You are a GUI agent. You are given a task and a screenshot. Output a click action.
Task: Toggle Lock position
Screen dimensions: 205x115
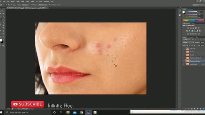pos(192,45)
